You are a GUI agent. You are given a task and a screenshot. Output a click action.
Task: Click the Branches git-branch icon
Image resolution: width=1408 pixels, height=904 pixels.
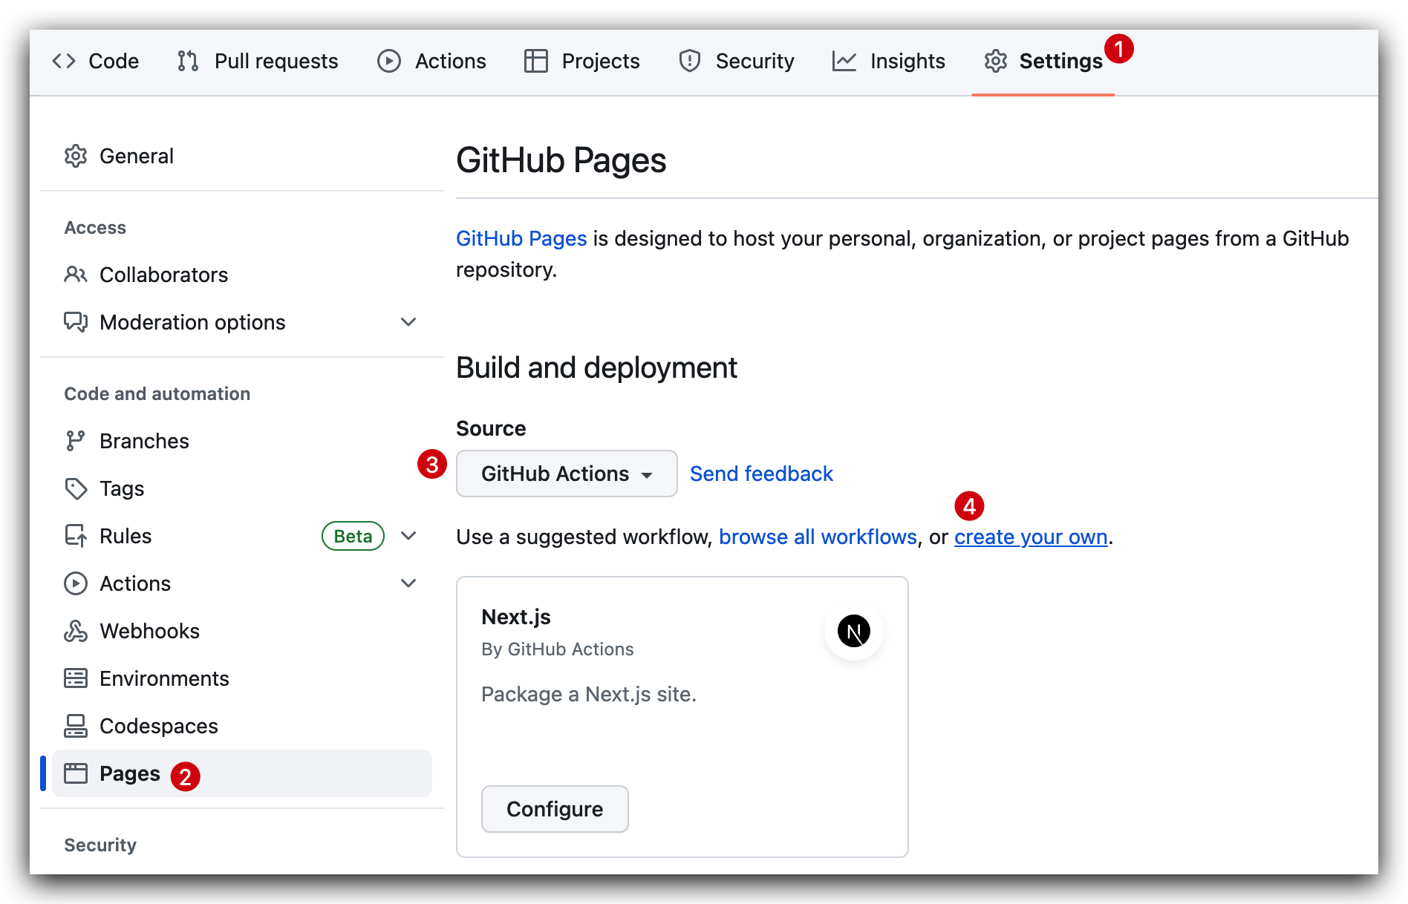[x=76, y=441]
